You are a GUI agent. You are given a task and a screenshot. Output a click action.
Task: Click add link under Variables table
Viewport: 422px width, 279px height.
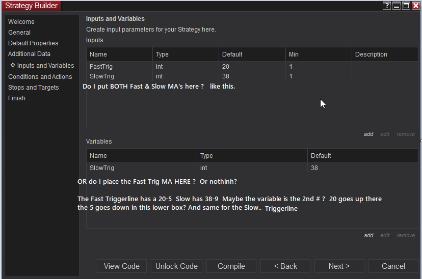[368, 236]
